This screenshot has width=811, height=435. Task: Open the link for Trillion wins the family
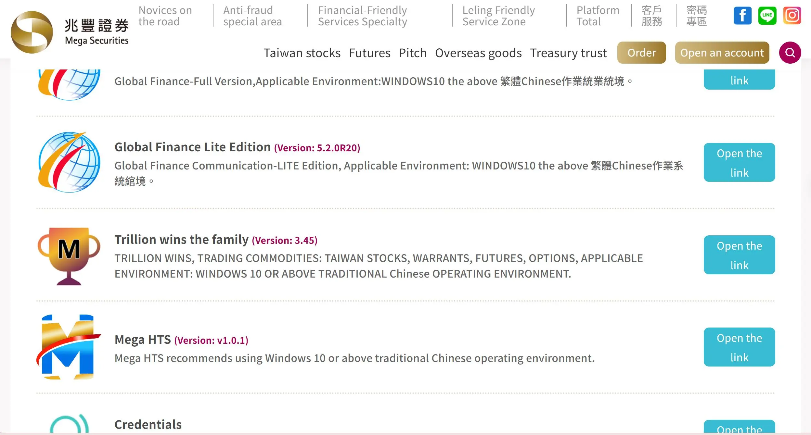(739, 255)
